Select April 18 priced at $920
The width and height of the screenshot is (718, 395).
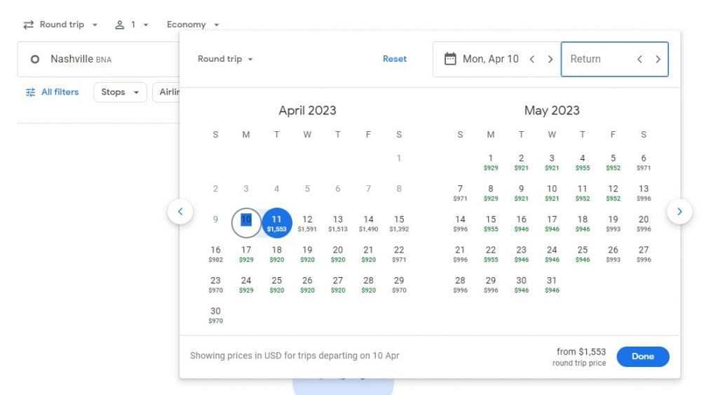pyautogui.click(x=277, y=254)
